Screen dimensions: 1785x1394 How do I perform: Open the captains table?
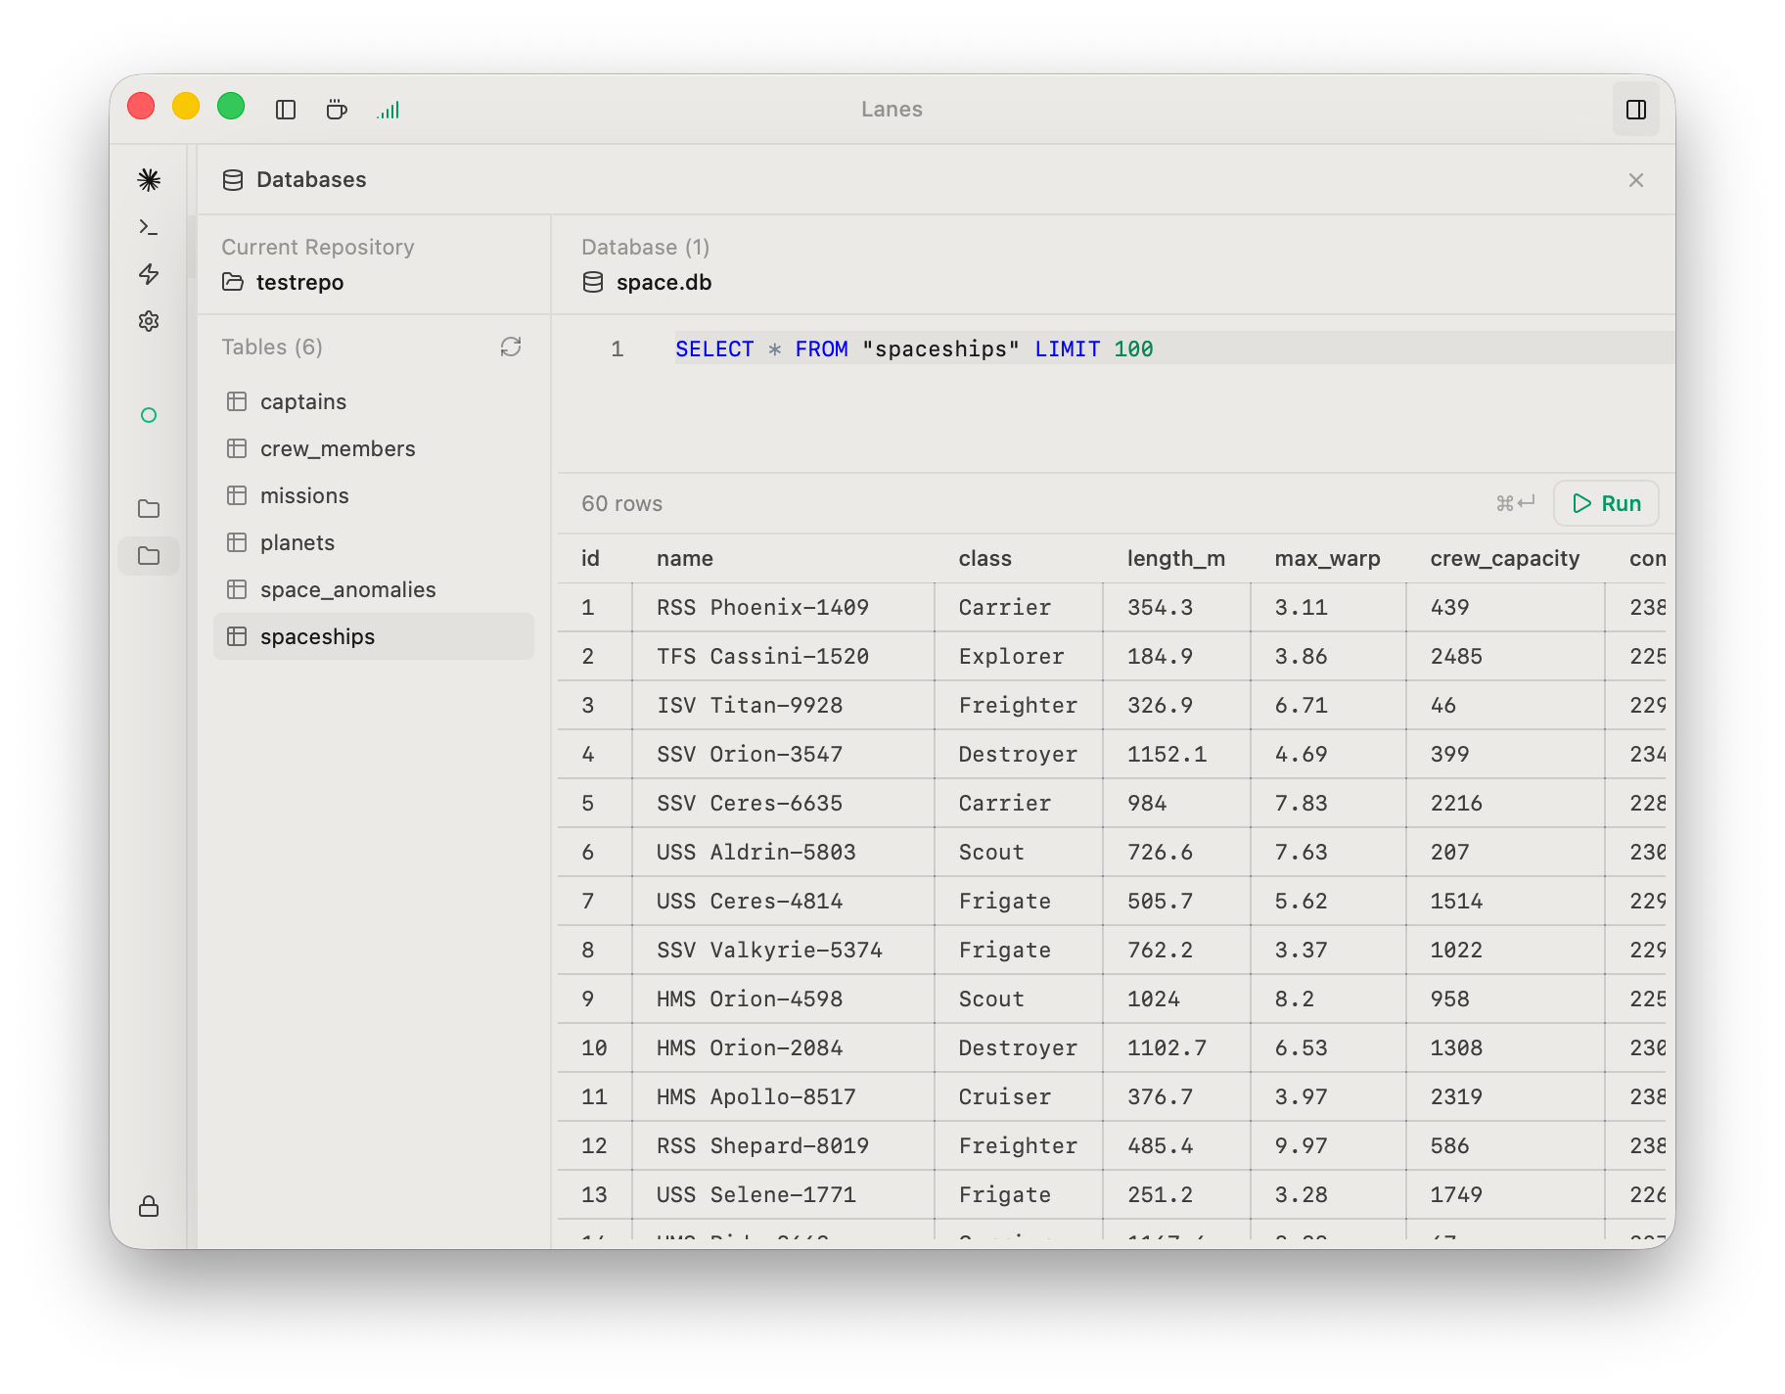coord(374,401)
